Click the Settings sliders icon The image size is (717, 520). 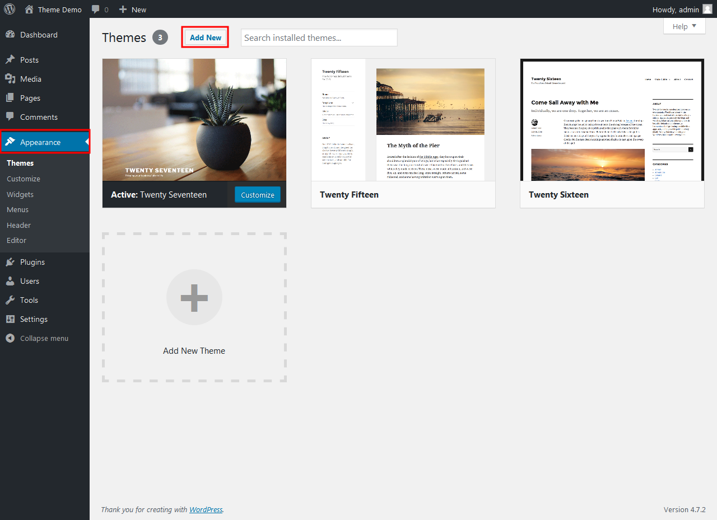tap(10, 319)
